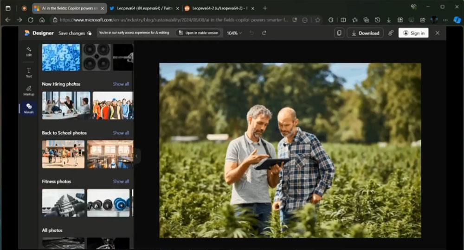Viewport: 464px width, 250px height.
Task: Close the Leopeva64 Twitter tab
Action: click(x=178, y=8)
